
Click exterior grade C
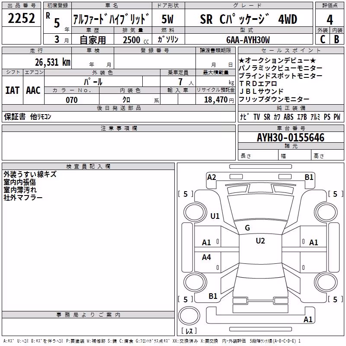point(323,39)
